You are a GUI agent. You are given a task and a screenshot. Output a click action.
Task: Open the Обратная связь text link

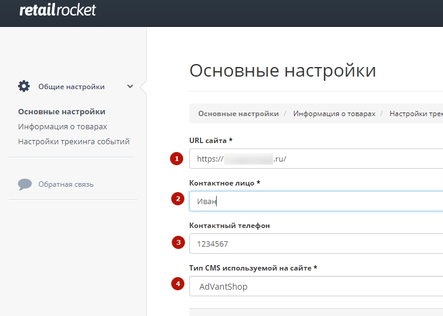(x=66, y=184)
